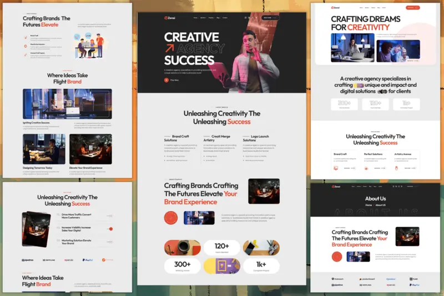This screenshot has height=296, width=444.
Task: Click the orange partner logo after PayPal
Action: (107, 260)
